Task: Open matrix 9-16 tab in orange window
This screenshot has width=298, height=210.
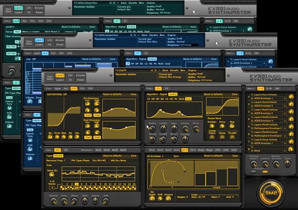Action: click(x=269, y=88)
